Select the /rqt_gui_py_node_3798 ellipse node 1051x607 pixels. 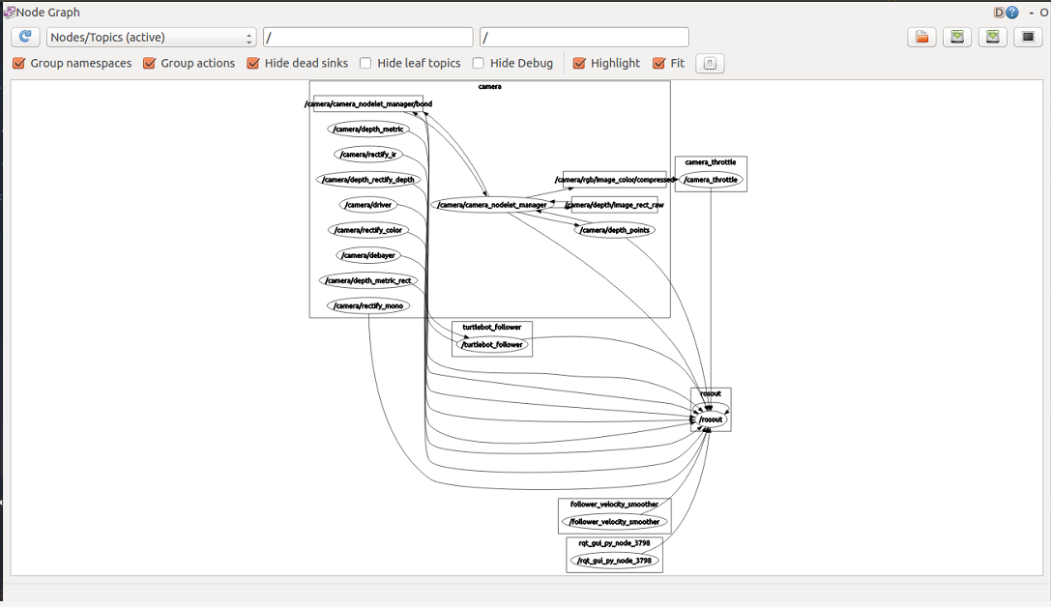click(615, 560)
